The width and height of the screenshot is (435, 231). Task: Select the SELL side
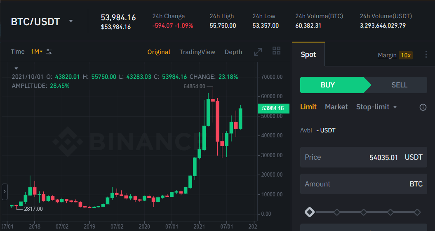tap(399, 85)
